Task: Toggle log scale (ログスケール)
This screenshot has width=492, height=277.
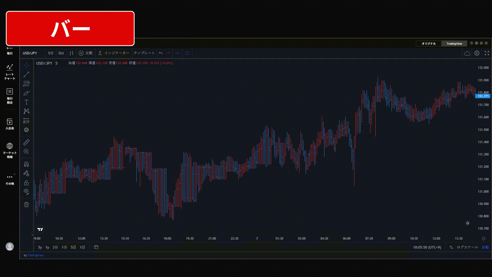Action: [467, 247]
